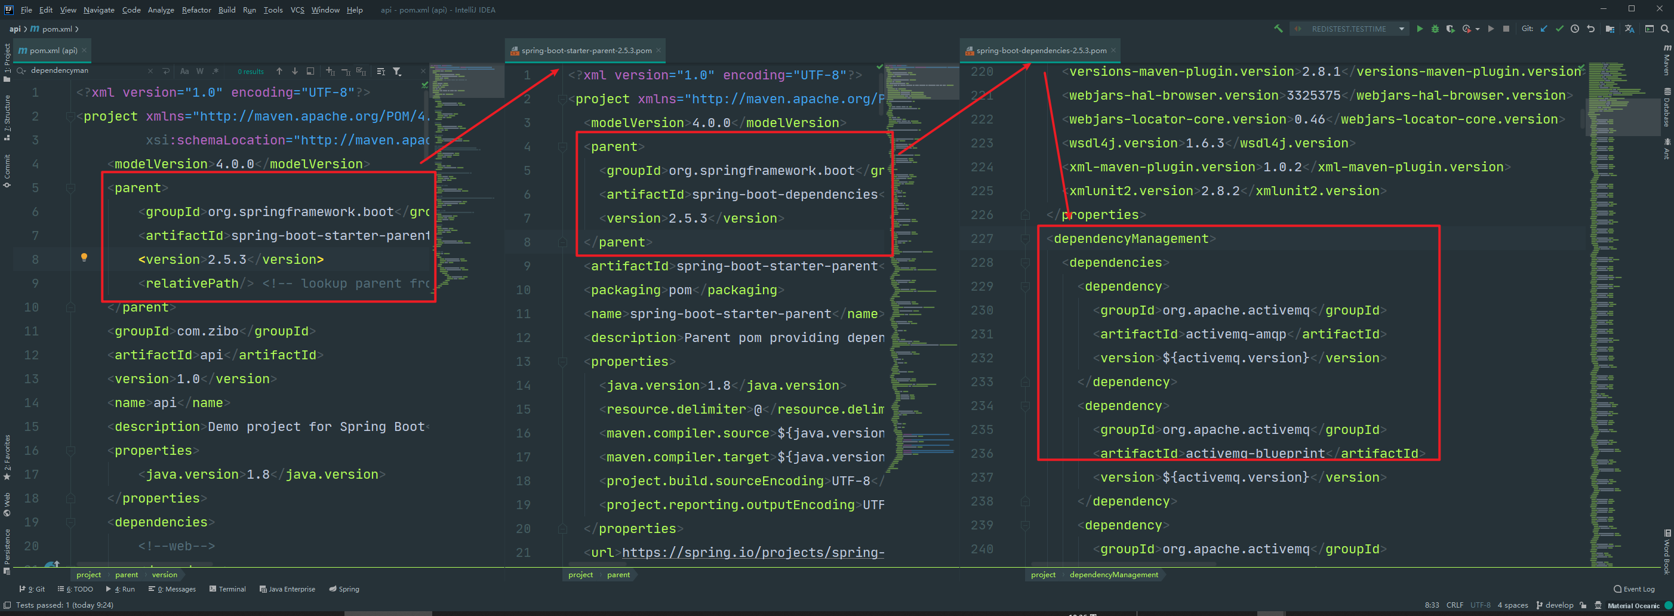This screenshot has width=1674, height=616.
Task: Open Search Everywhere magnifier icon
Action: pyautogui.click(x=1665, y=29)
